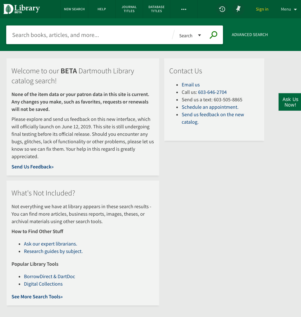Open the Email us contact link
This screenshot has width=301, height=317.
[x=191, y=85]
